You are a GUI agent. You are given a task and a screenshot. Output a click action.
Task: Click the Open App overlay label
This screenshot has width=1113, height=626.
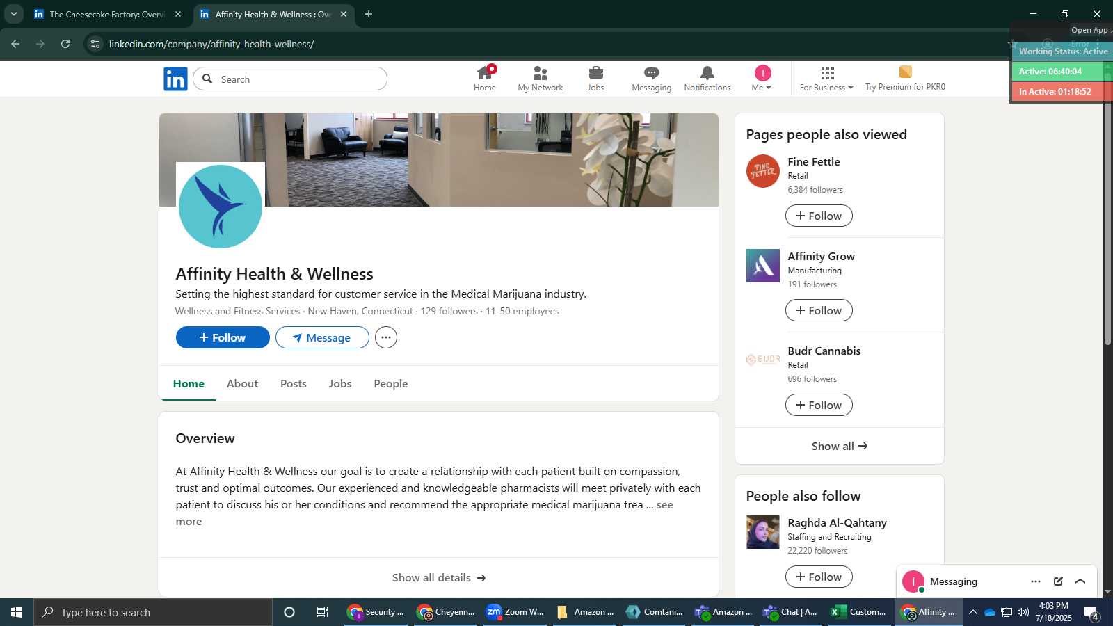click(x=1089, y=30)
